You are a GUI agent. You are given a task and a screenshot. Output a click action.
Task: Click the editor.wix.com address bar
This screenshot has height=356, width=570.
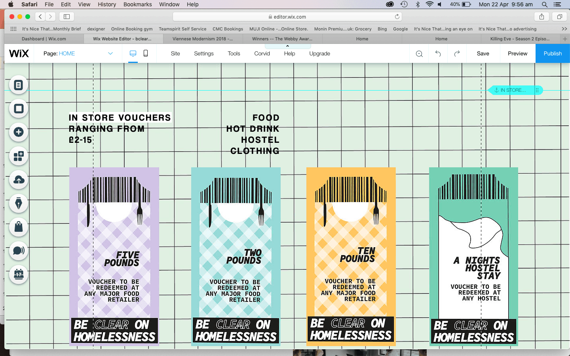(x=287, y=17)
